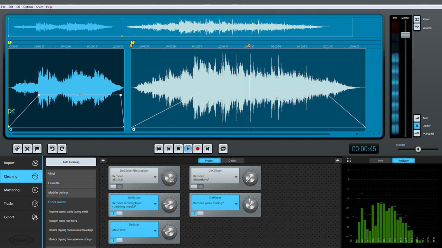This screenshot has height=248, width=442.
Task: Open DeEsser Male Vox preset dropdown
Action: (x=155, y=231)
